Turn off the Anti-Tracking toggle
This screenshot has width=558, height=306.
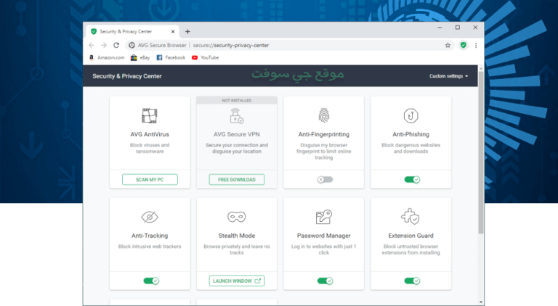151,281
